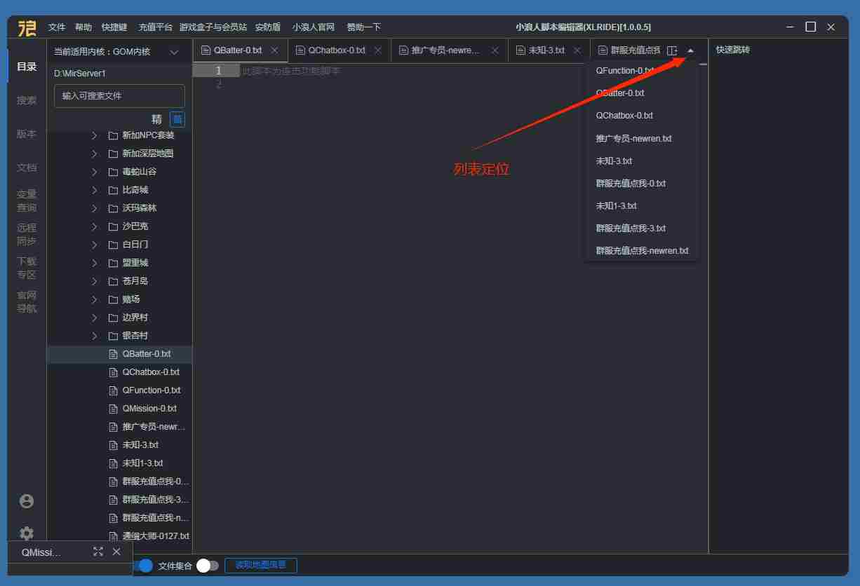This screenshot has height=586, width=860.
Task: Toggle the blue switch left of 文件集合
Action: (145, 566)
